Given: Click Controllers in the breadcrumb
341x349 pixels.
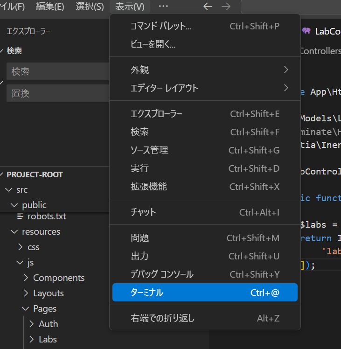Looking at the screenshot, I should pyautogui.click(x=321, y=51).
